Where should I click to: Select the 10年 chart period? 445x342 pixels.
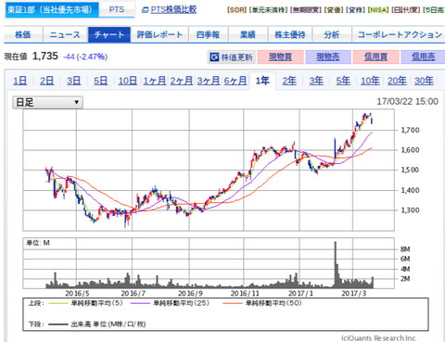tap(370, 81)
